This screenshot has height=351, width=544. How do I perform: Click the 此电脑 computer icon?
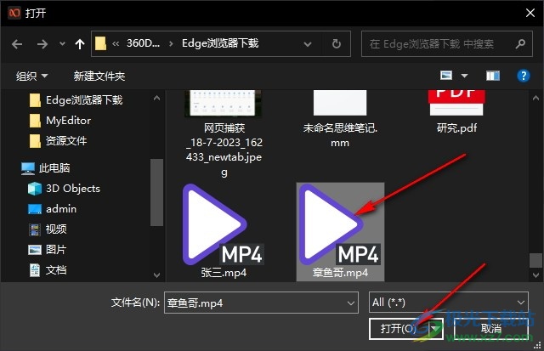[28, 168]
